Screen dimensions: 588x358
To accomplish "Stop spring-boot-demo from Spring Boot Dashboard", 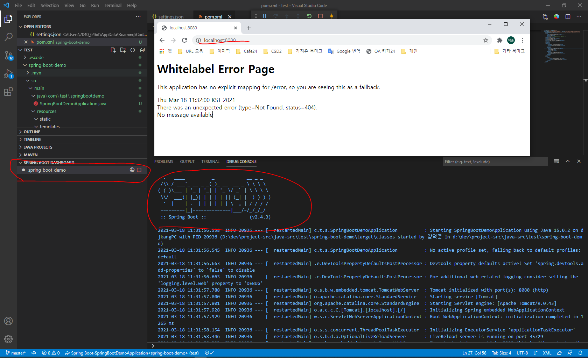I will pos(139,170).
